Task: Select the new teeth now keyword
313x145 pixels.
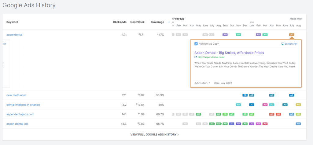Action: click(x=16, y=95)
